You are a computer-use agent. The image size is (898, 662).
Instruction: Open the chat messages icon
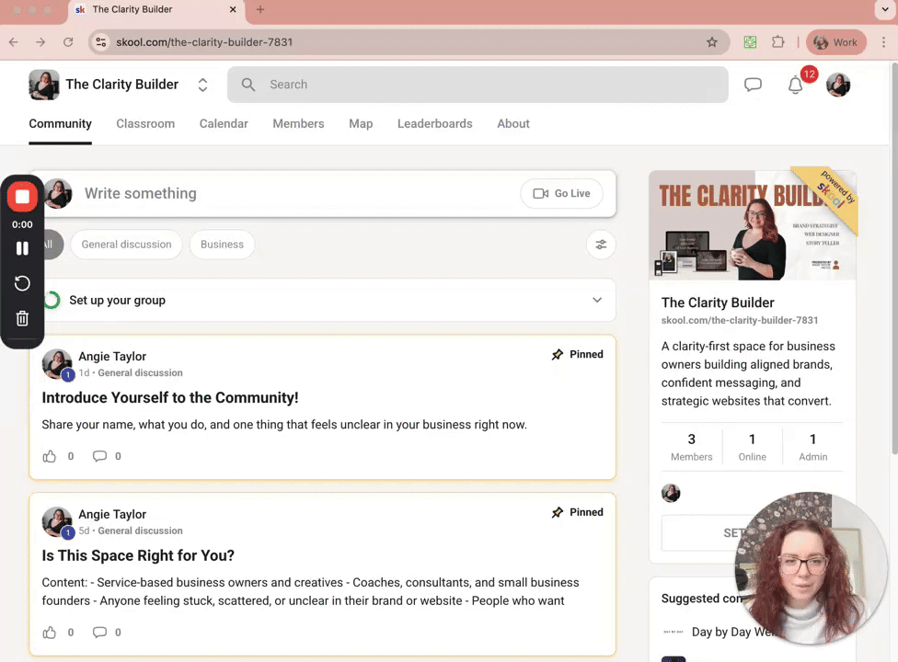pos(753,84)
